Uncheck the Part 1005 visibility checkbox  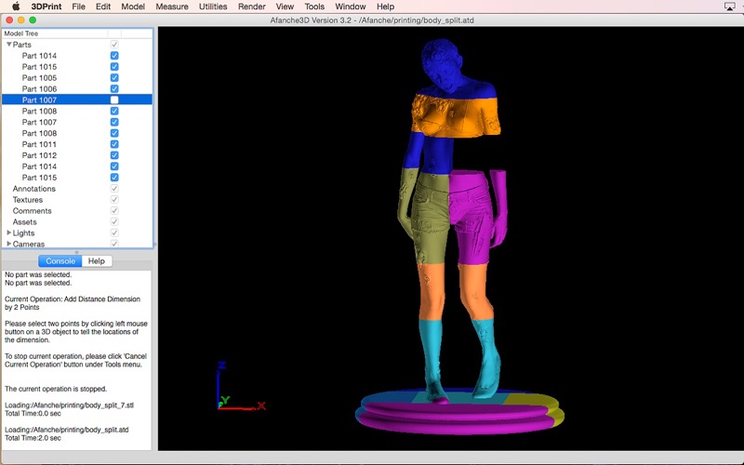point(114,77)
